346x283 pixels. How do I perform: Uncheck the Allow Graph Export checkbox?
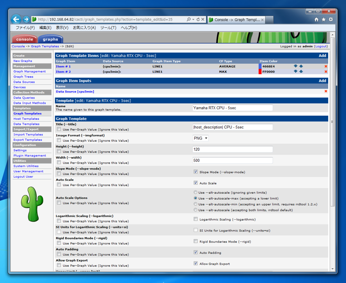coord(195,263)
